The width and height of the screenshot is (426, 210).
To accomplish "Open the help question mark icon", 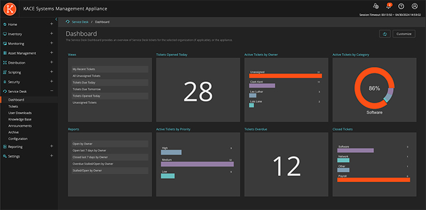I will click(x=401, y=6).
